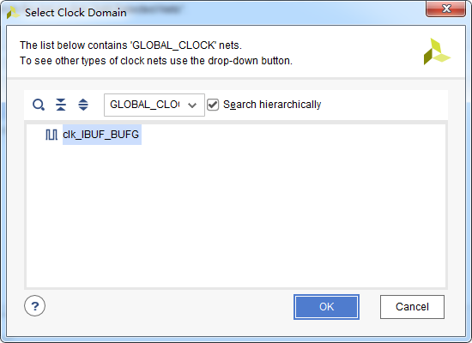Image resolution: width=472 pixels, height=343 pixels.
Task: Open the search magnifier in the toolbar
Action: click(39, 105)
